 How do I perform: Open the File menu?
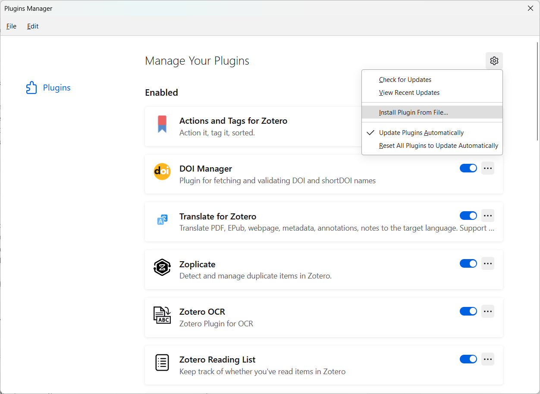click(11, 26)
